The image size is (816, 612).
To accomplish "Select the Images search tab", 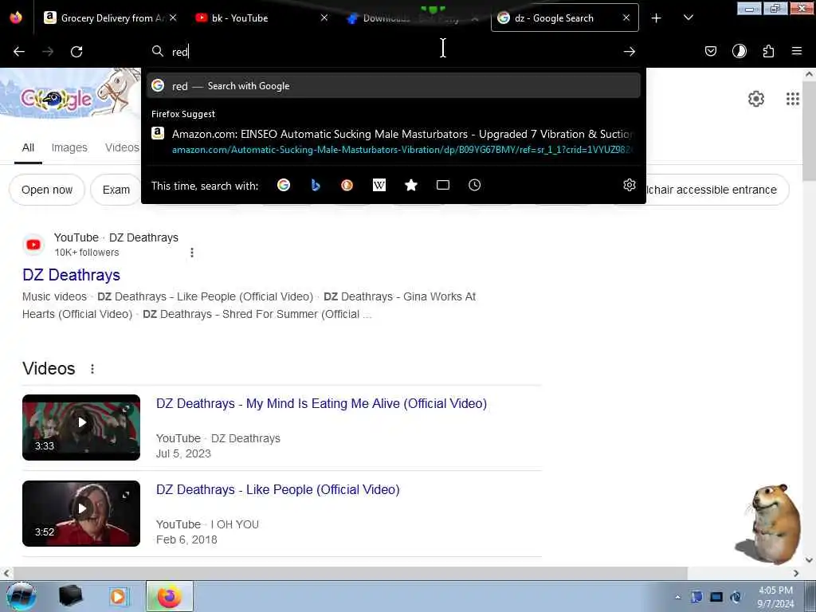I will (69, 147).
